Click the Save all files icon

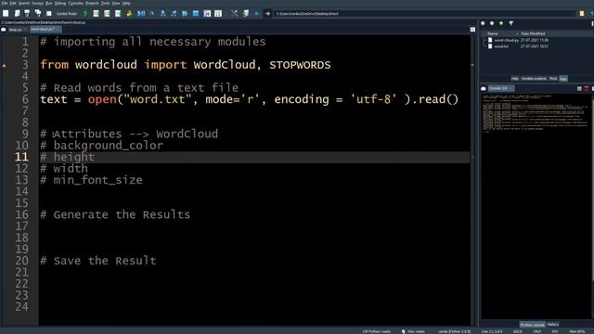(x=38, y=13)
